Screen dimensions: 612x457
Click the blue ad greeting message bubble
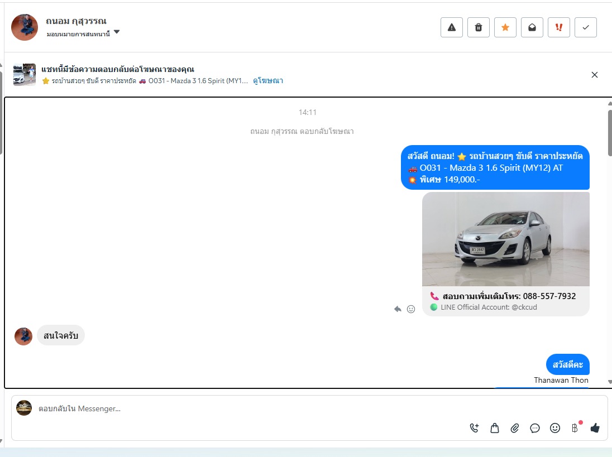[x=495, y=167]
